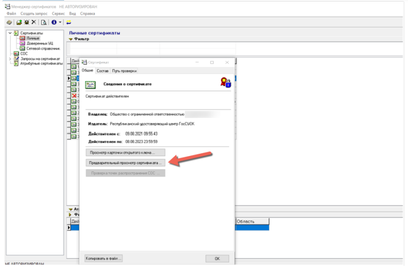The image size is (408, 269).
Task: Switch to the Состав tab
Action: [102, 71]
